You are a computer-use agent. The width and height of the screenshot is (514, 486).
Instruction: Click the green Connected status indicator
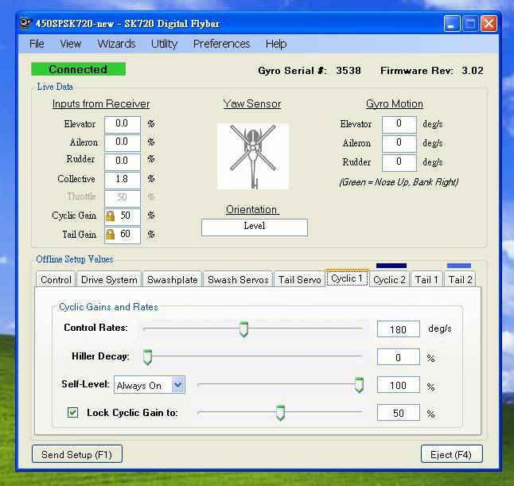click(78, 69)
